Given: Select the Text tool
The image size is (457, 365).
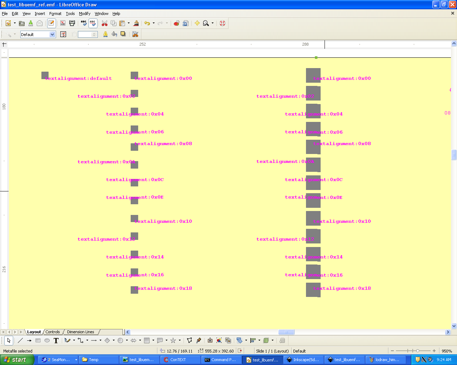Looking at the screenshot, I should (56, 340).
